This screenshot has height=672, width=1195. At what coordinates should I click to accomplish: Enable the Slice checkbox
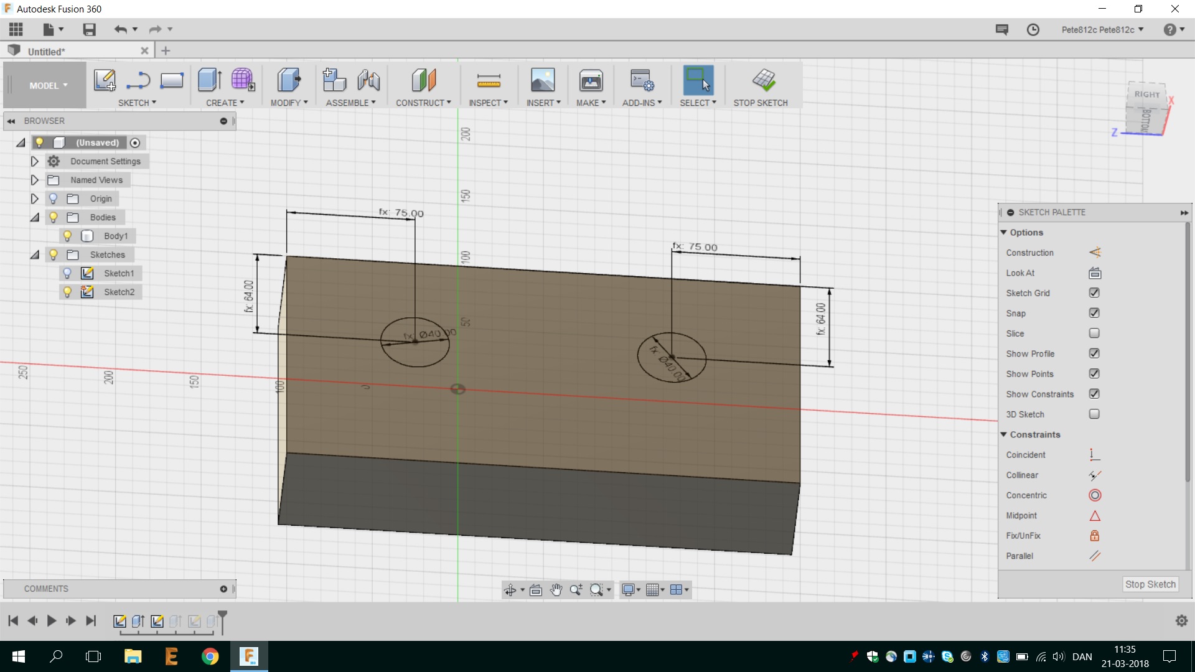tap(1094, 334)
